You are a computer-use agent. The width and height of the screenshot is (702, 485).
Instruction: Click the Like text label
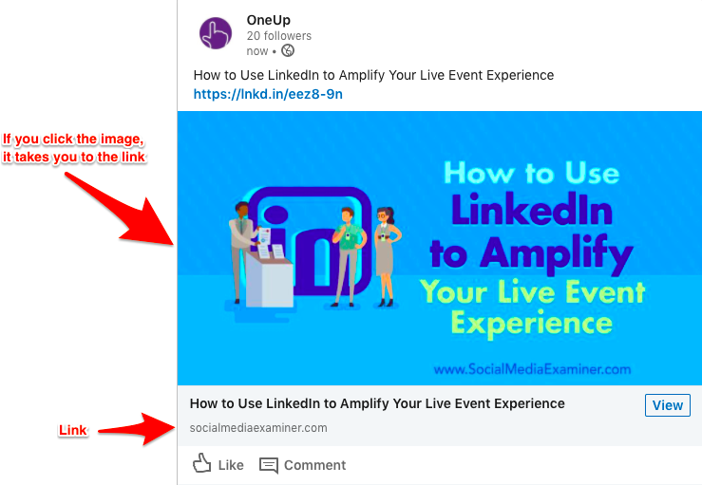231,465
